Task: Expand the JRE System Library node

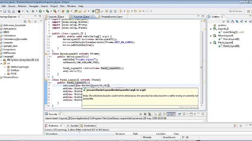Action: (x=2, y=60)
